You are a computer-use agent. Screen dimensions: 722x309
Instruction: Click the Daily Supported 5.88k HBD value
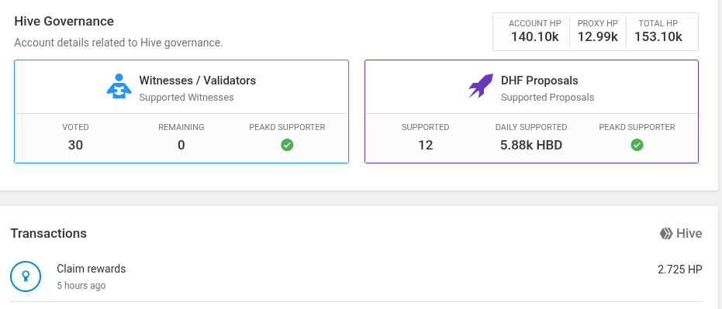coord(531,146)
